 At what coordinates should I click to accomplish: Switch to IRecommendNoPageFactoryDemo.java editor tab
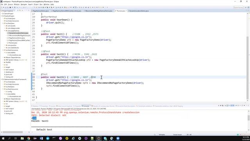99,11
